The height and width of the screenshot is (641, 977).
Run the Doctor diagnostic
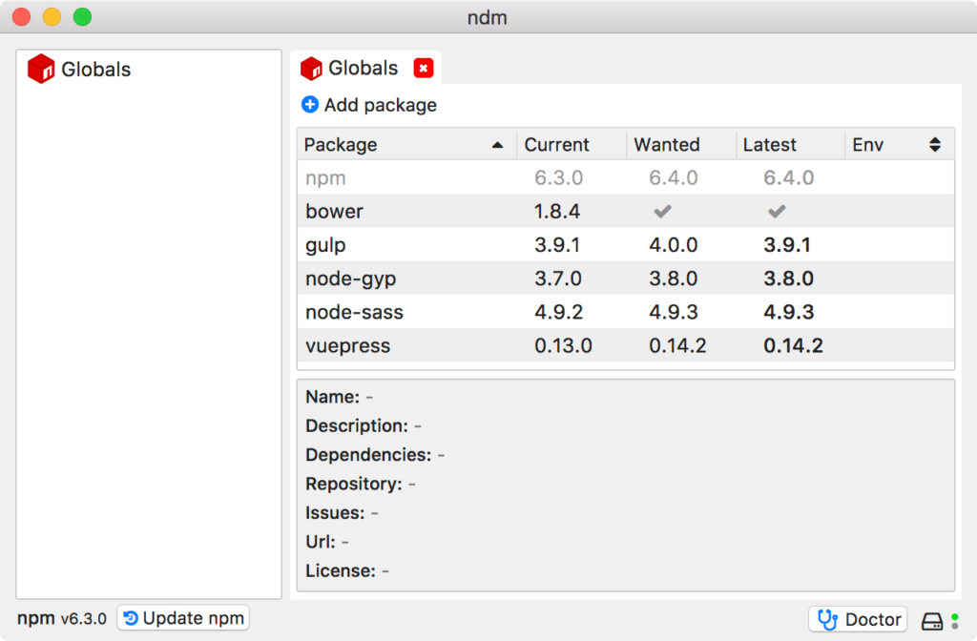tap(857, 619)
